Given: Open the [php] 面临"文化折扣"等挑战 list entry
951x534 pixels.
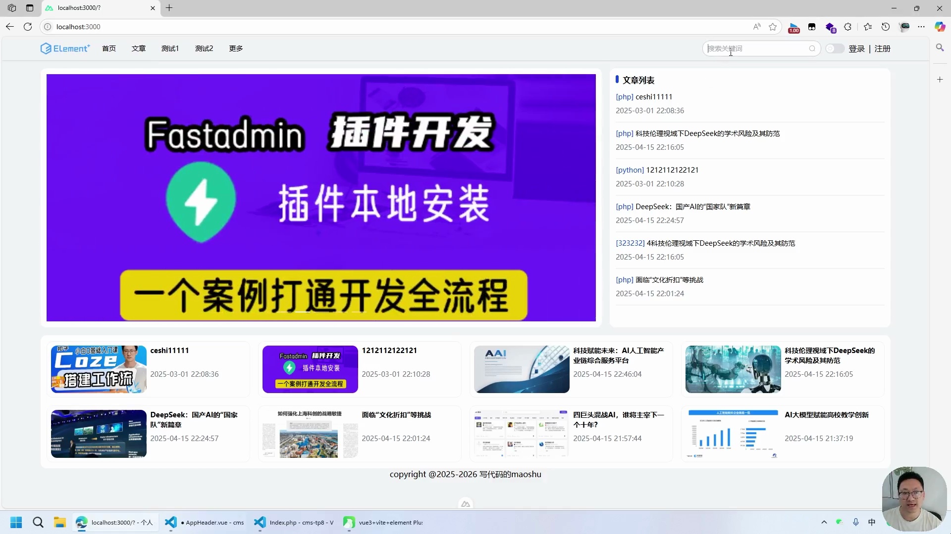Looking at the screenshot, I should click(x=659, y=280).
